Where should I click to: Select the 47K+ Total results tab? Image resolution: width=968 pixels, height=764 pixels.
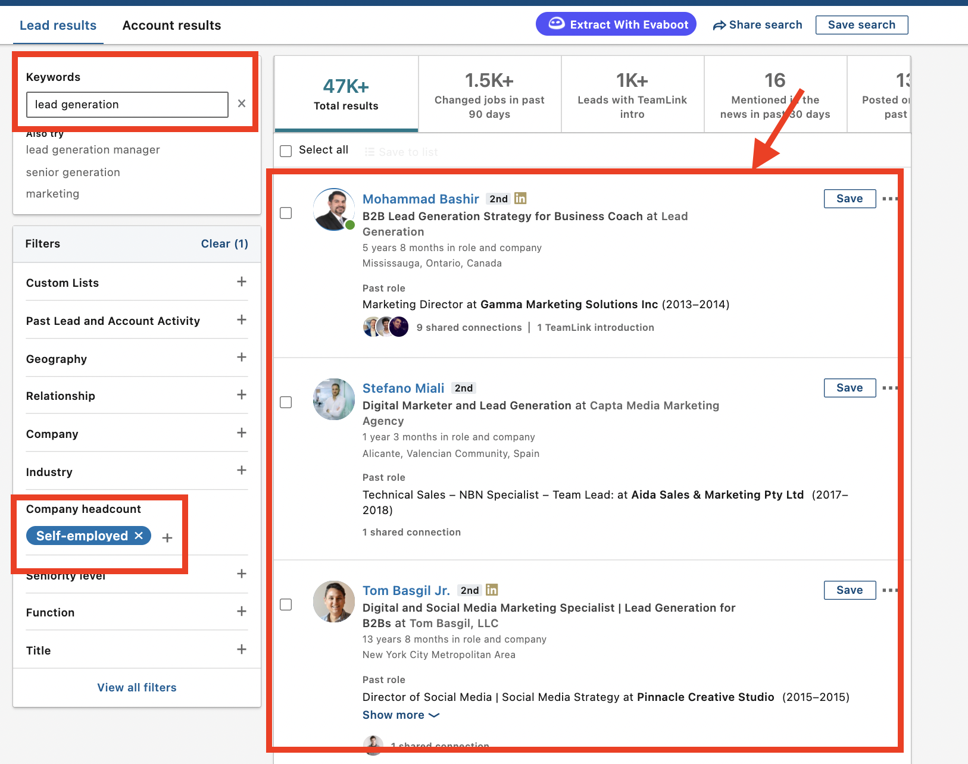click(x=346, y=94)
